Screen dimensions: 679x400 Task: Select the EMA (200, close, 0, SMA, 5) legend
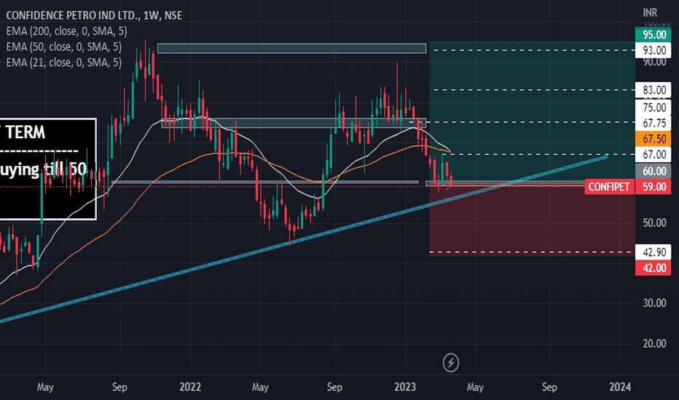point(66,31)
